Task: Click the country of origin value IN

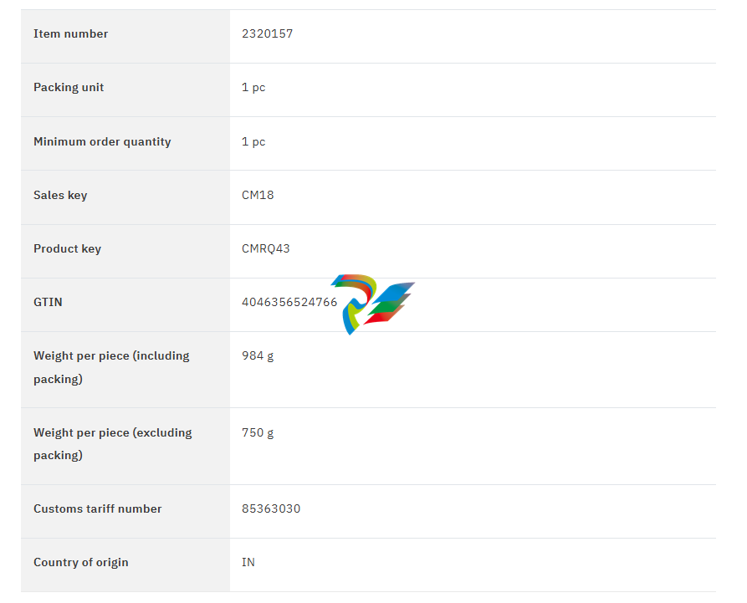Action: [x=248, y=563]
